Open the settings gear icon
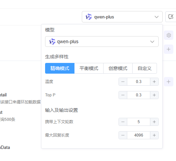 pos(169,35)
